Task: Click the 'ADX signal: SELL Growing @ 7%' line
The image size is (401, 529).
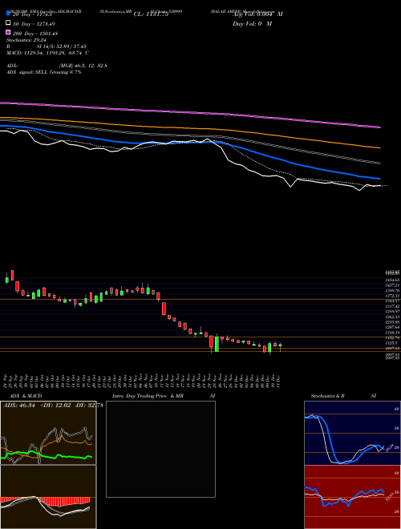Action: click(44, 72)
